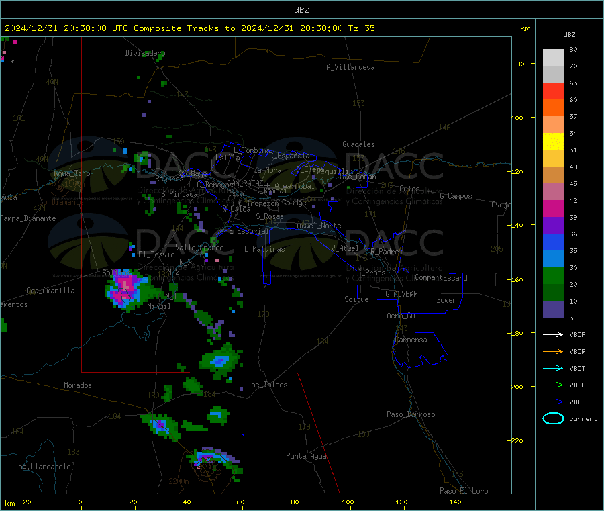604x511 pixels.
Task: Select the 39 dBZ purple color swatch
Action: pyautogui.click(x=553, y=226)
